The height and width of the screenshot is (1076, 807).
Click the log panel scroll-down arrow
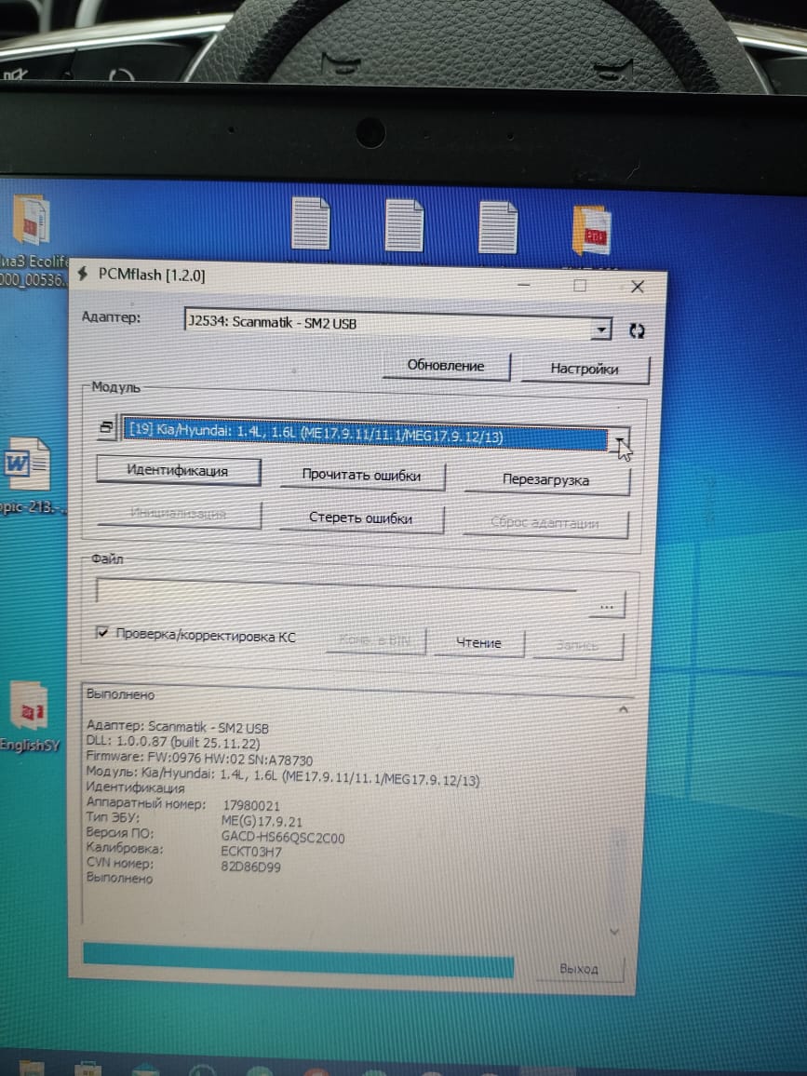pos(613,931)
